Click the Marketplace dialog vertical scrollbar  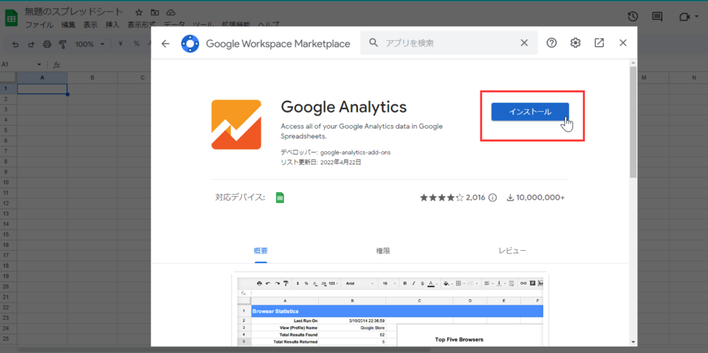tap(633, 122)
